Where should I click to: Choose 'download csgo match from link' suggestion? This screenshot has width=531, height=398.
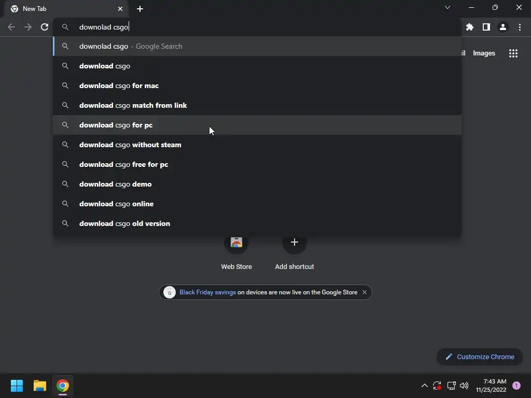pos(257,105)
